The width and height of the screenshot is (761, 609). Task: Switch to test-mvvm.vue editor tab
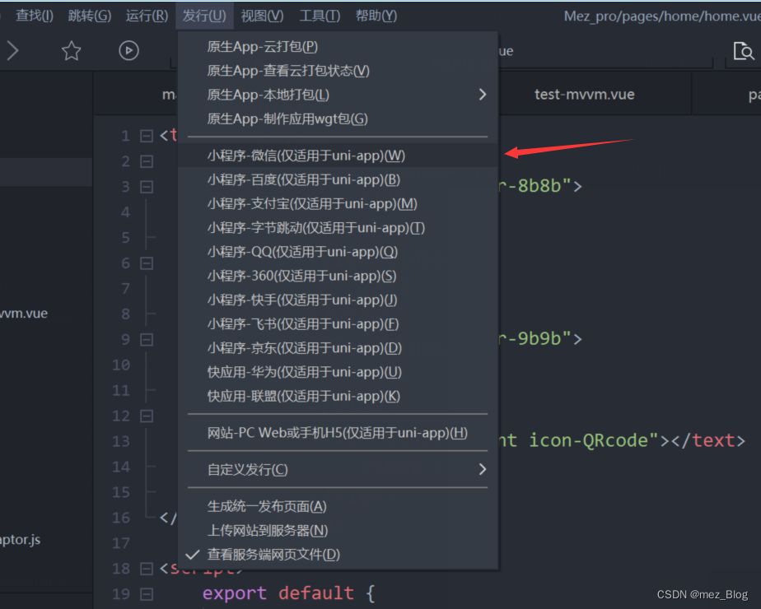[585, 94]
